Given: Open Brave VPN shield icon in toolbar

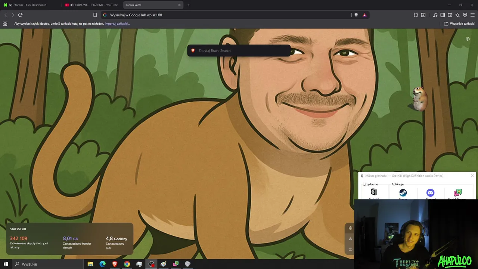Looking at the screenshot, I should coord(465,15).
